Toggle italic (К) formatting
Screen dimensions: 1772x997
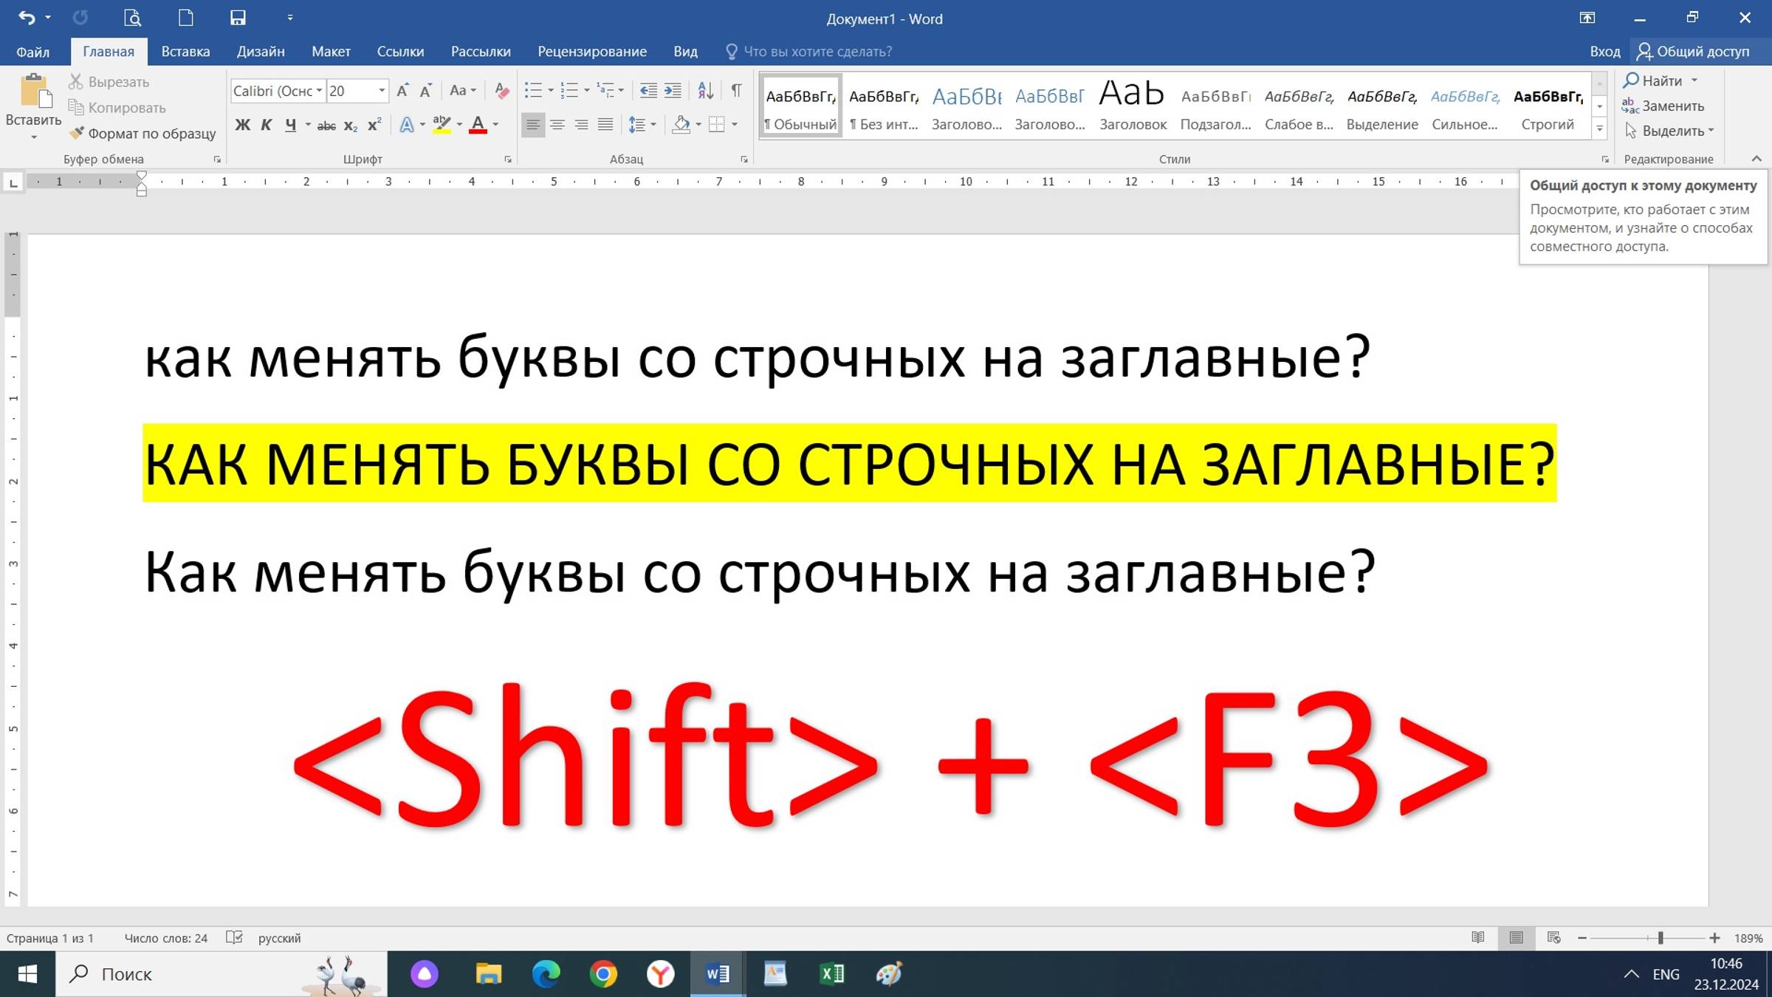(x=266, y=125)
